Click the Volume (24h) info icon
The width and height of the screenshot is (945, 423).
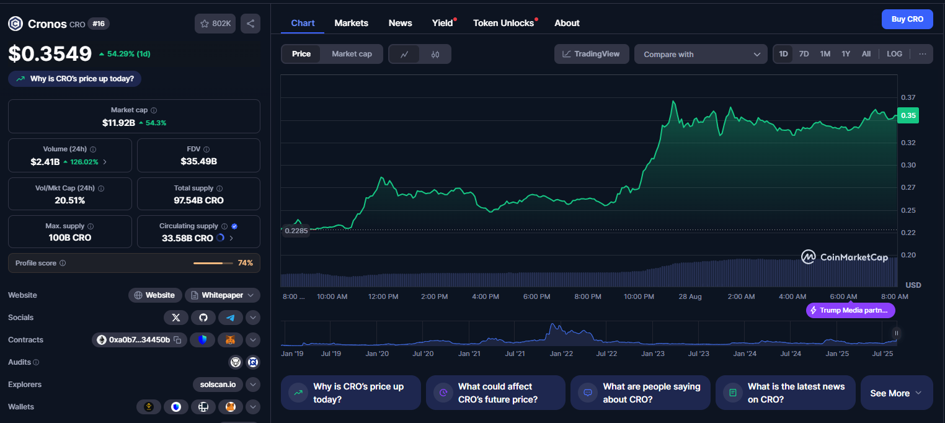(x=93, y=149)
